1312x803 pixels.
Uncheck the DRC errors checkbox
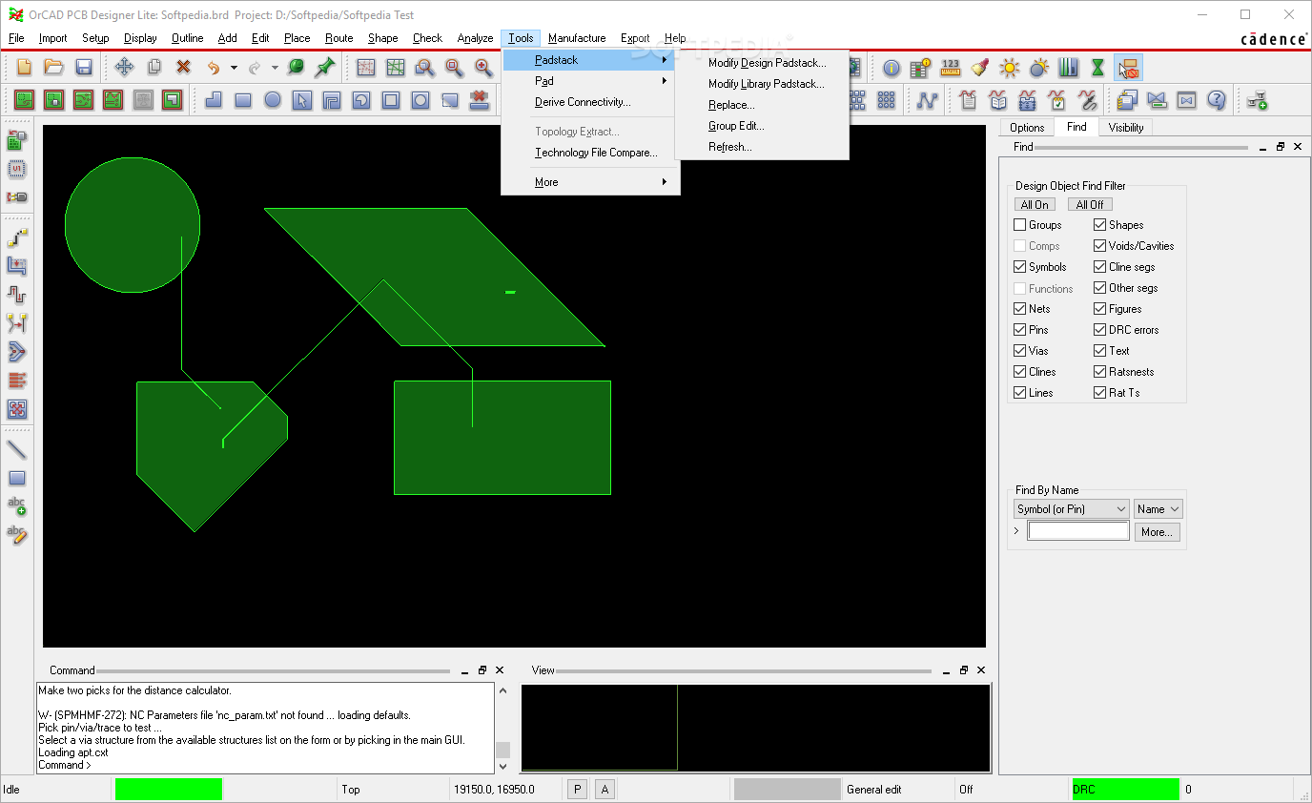coord(1100,330)
